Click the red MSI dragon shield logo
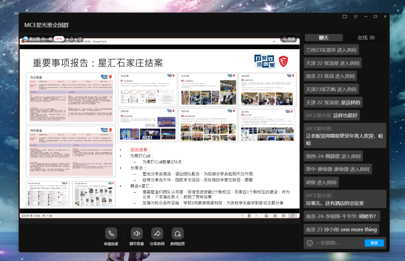The height and width of the screenshot is (261, 405). click(284, 61)
